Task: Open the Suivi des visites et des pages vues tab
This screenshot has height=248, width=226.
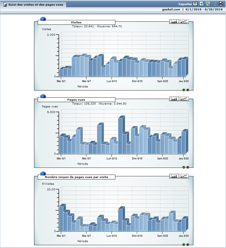Action: [33, 4]
